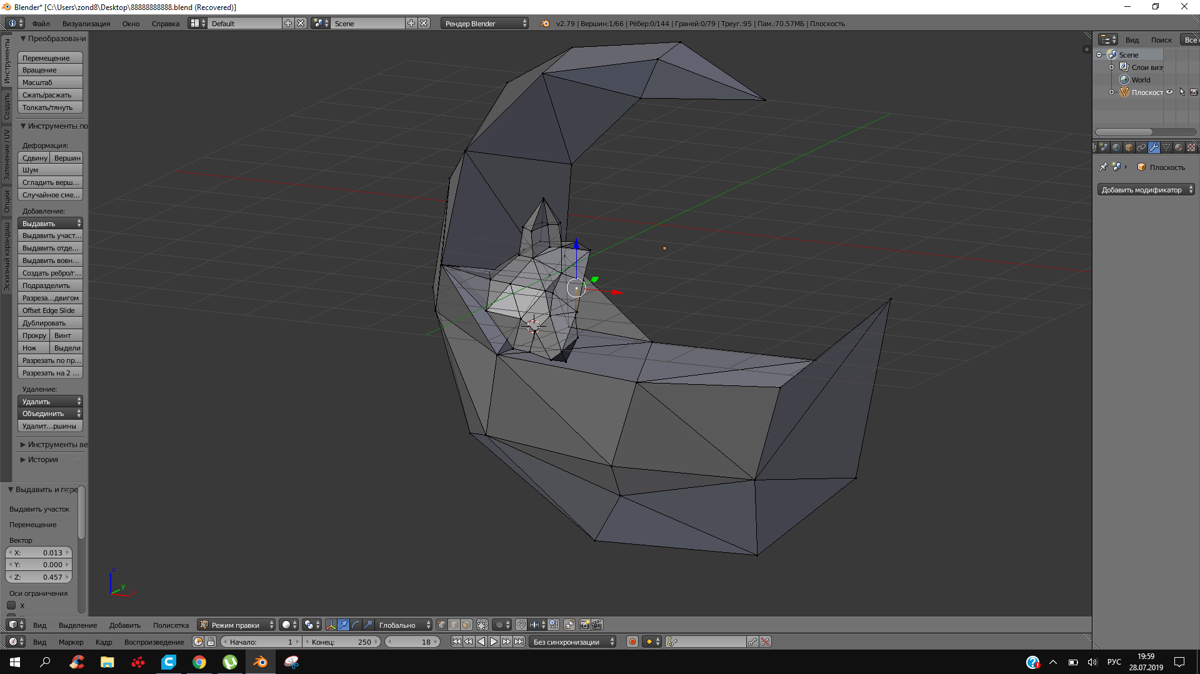Open the Полисетка menu in viewport header
The height and width of the screenshot is (674, 1200).
pyautogui.click(x=171, y=625)
